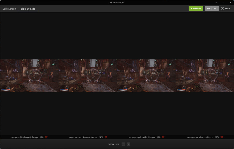Click the ADD MEDIA button
Viewport: 234px width, 149px height.
[196, 9]
